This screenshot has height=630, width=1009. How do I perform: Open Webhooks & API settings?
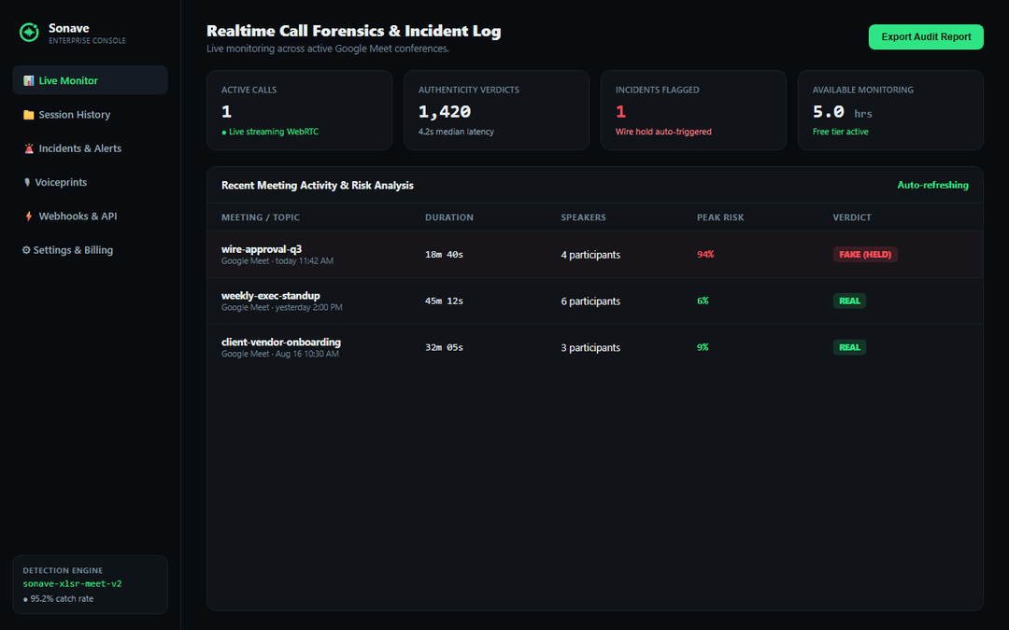point(90,216)
